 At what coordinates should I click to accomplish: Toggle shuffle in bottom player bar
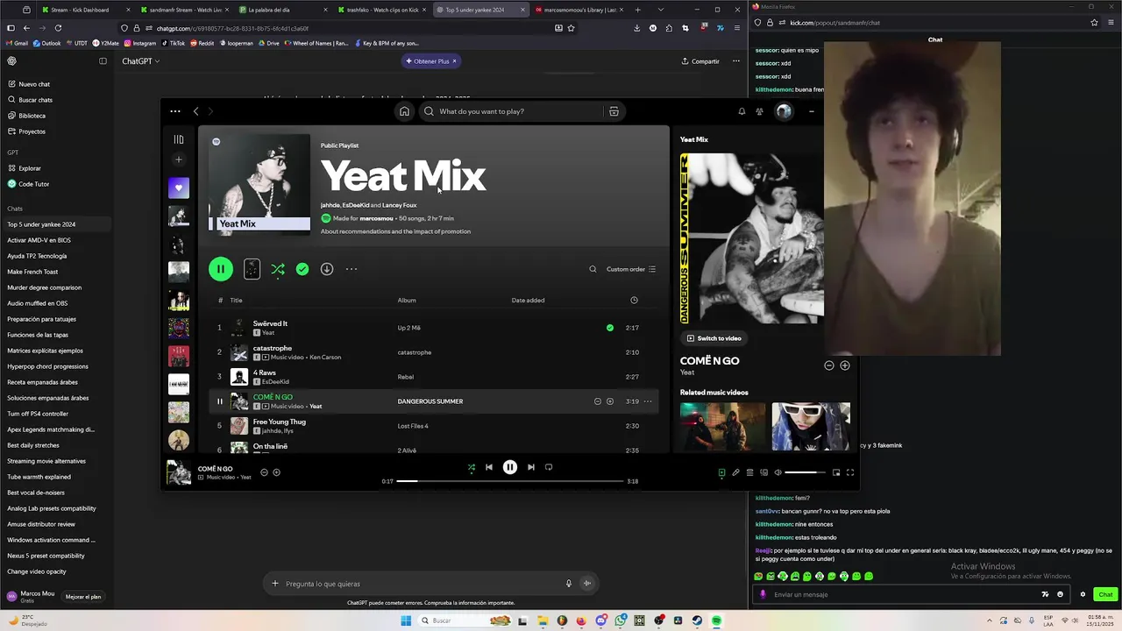pyautogui.click(x=472, y=467)
